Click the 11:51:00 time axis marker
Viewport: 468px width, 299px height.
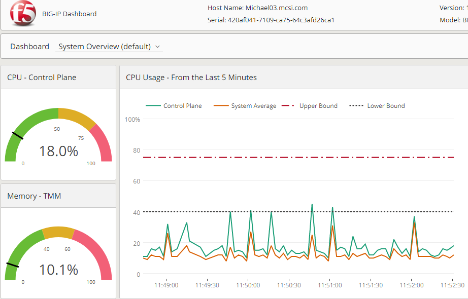(x=330, y=285)
